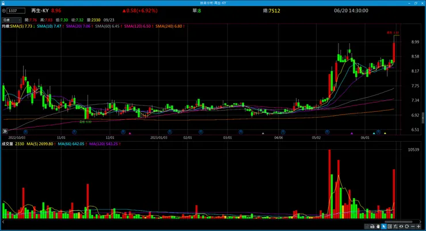Zoom out with the minus button
Viewport: 426px width, 231px height.
[x=413, y=226]
